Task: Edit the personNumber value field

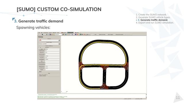Action: pyautogui.click(x=52, y=63)
